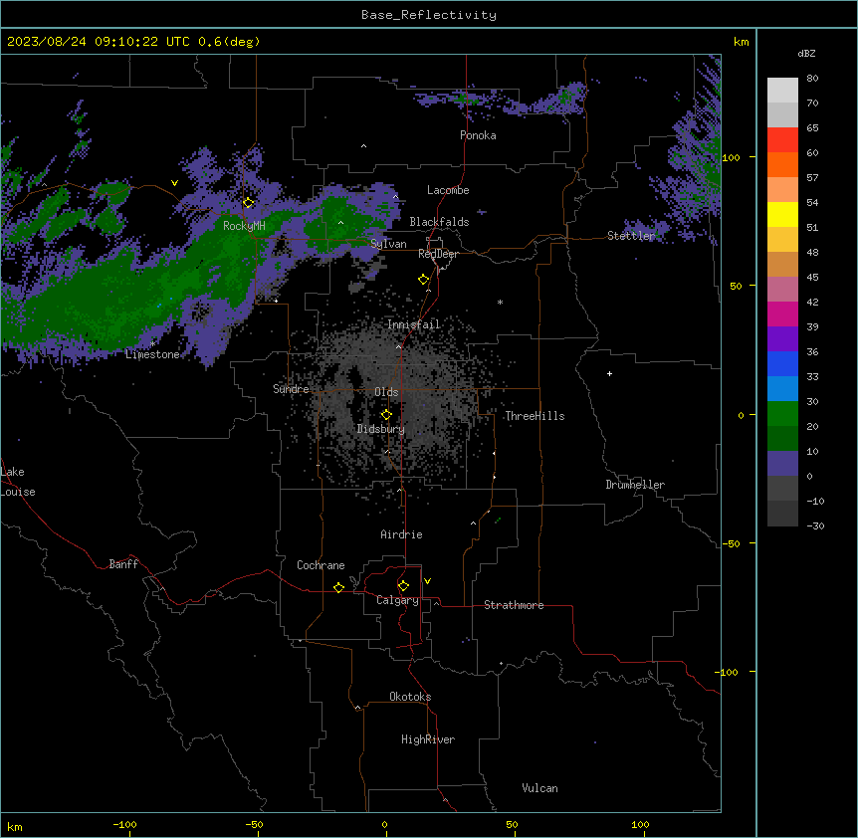Screen dimensions: 858x838
Task: Click the Airdrie city label
Action: [x=401, y=534]
